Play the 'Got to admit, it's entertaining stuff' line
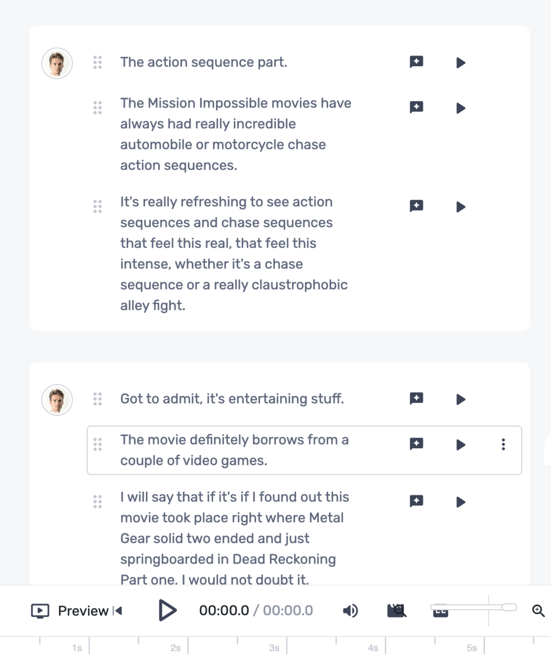The width and height of the screenshot is (551, 660). 461,399
